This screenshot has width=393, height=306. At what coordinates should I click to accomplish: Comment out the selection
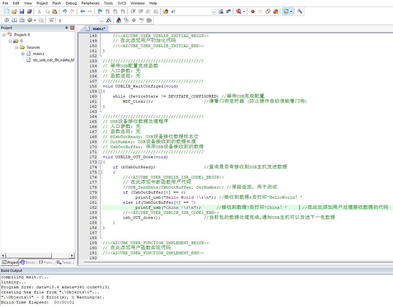click(x=148, y=11)
